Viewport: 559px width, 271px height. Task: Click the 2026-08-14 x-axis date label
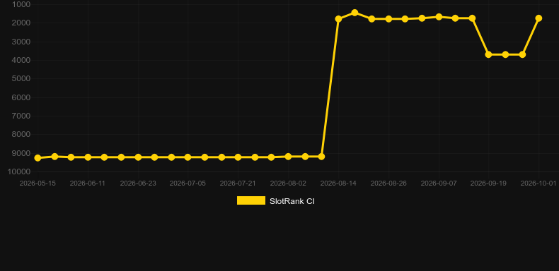click(x=338, y=183)
